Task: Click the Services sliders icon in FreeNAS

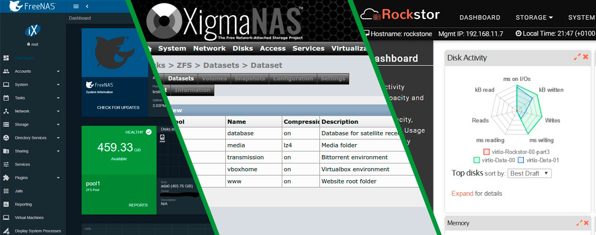Action: [6, 164]
